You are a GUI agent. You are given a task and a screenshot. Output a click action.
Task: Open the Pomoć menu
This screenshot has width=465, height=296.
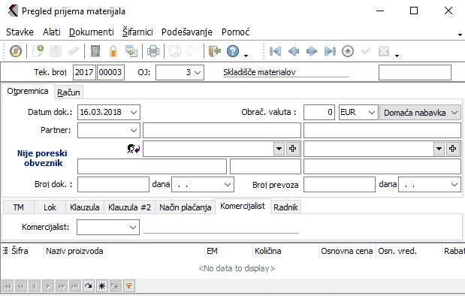click(235, 32)
